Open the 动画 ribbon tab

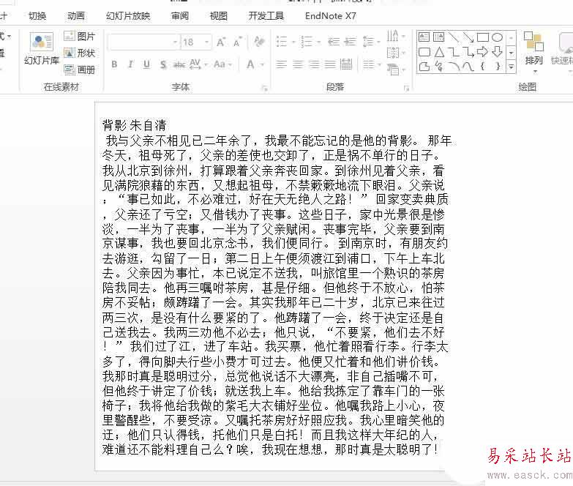pos(76,16)
